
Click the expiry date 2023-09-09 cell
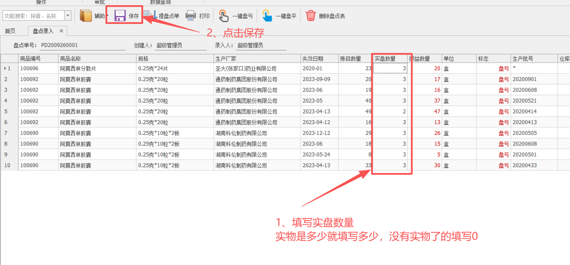coord(319,79)
